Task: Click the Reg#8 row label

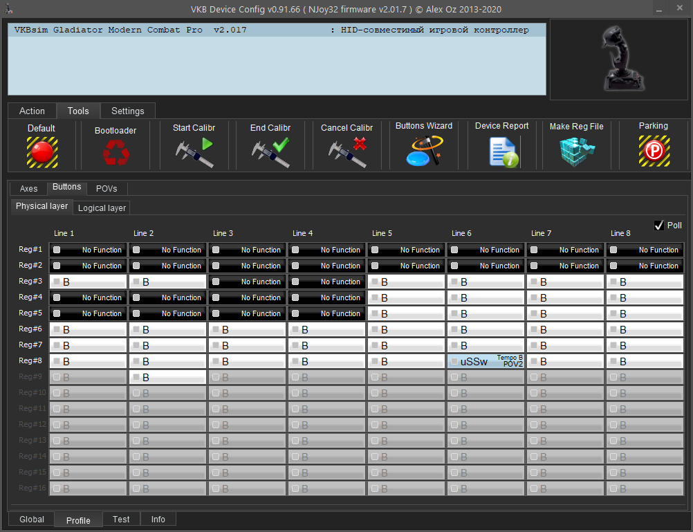Action: coord(30,360)
